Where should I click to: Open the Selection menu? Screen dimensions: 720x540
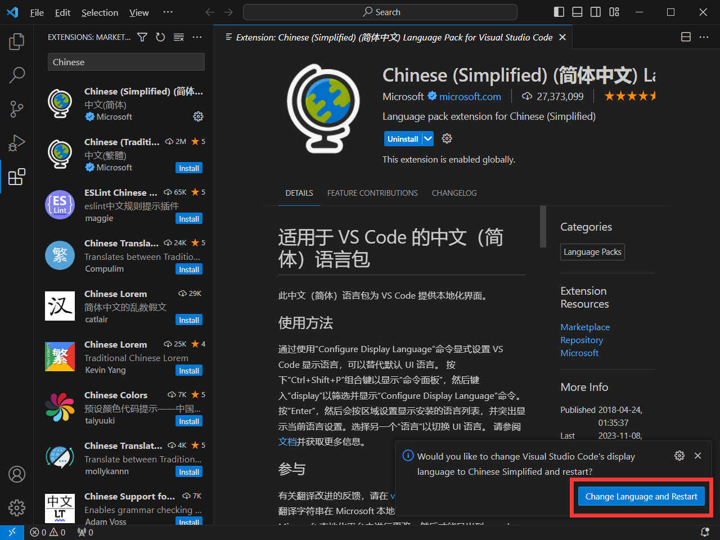pos(100,12)
